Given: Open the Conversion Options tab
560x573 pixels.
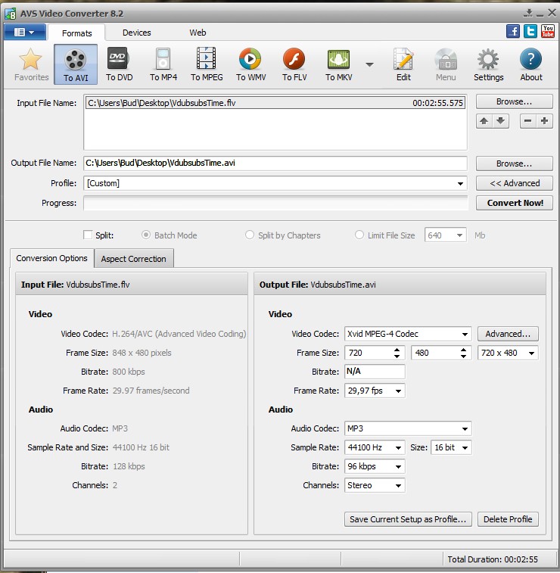Looking at the screenshot, I should [52, 258].
